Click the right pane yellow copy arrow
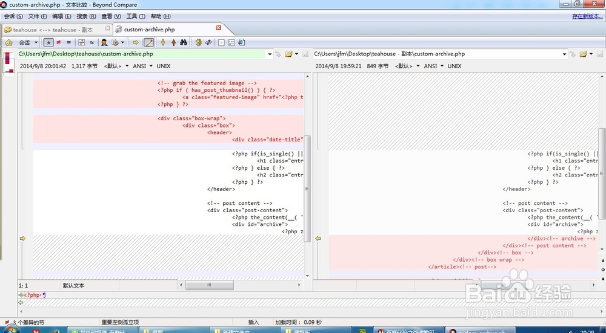The height and width of the screenshot is (333, 606). coord(318,239)
